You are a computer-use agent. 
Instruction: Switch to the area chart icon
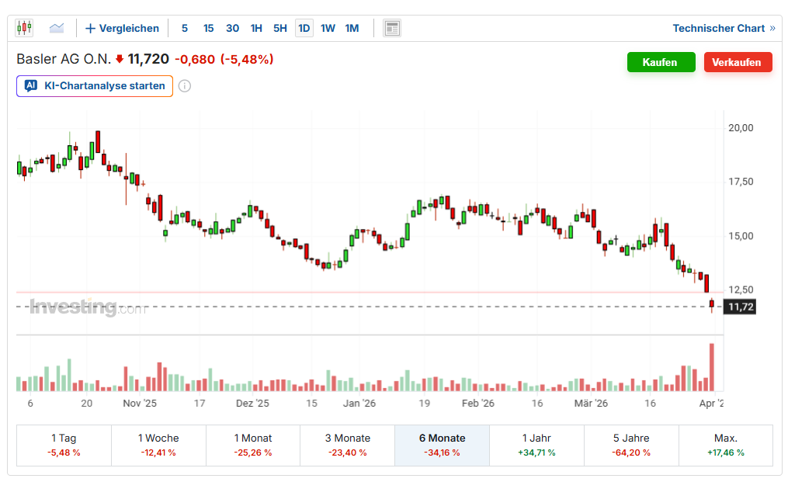[x=57, y=28]
